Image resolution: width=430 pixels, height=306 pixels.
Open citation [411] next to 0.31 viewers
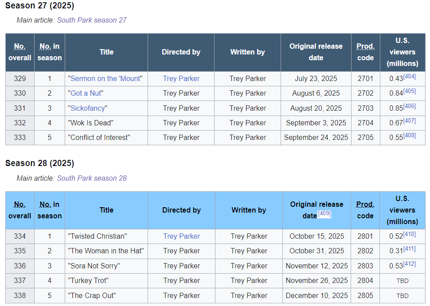(410, 249)
